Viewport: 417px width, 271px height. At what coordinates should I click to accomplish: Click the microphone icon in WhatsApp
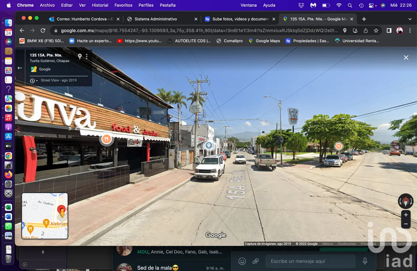[x=365, y=261]
